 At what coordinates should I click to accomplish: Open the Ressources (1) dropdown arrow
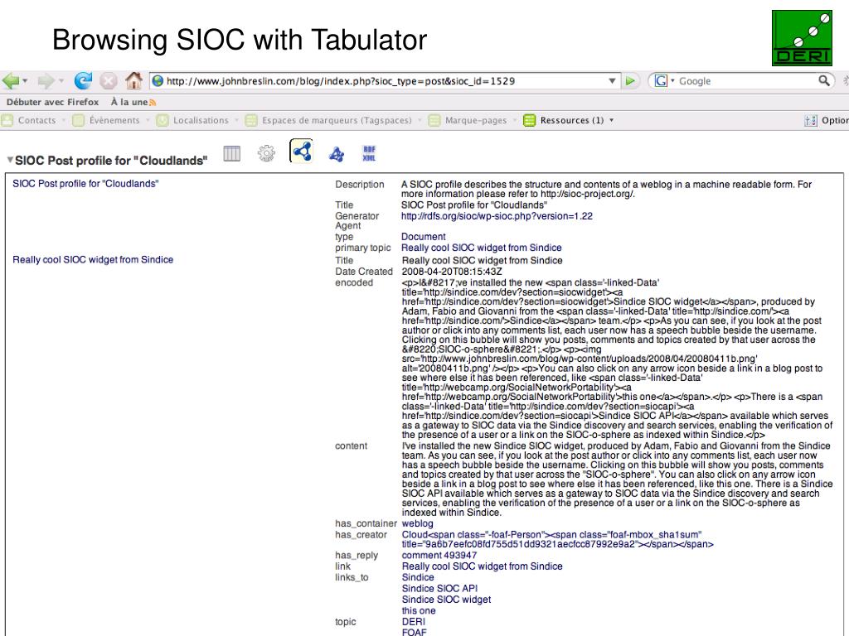612,121
